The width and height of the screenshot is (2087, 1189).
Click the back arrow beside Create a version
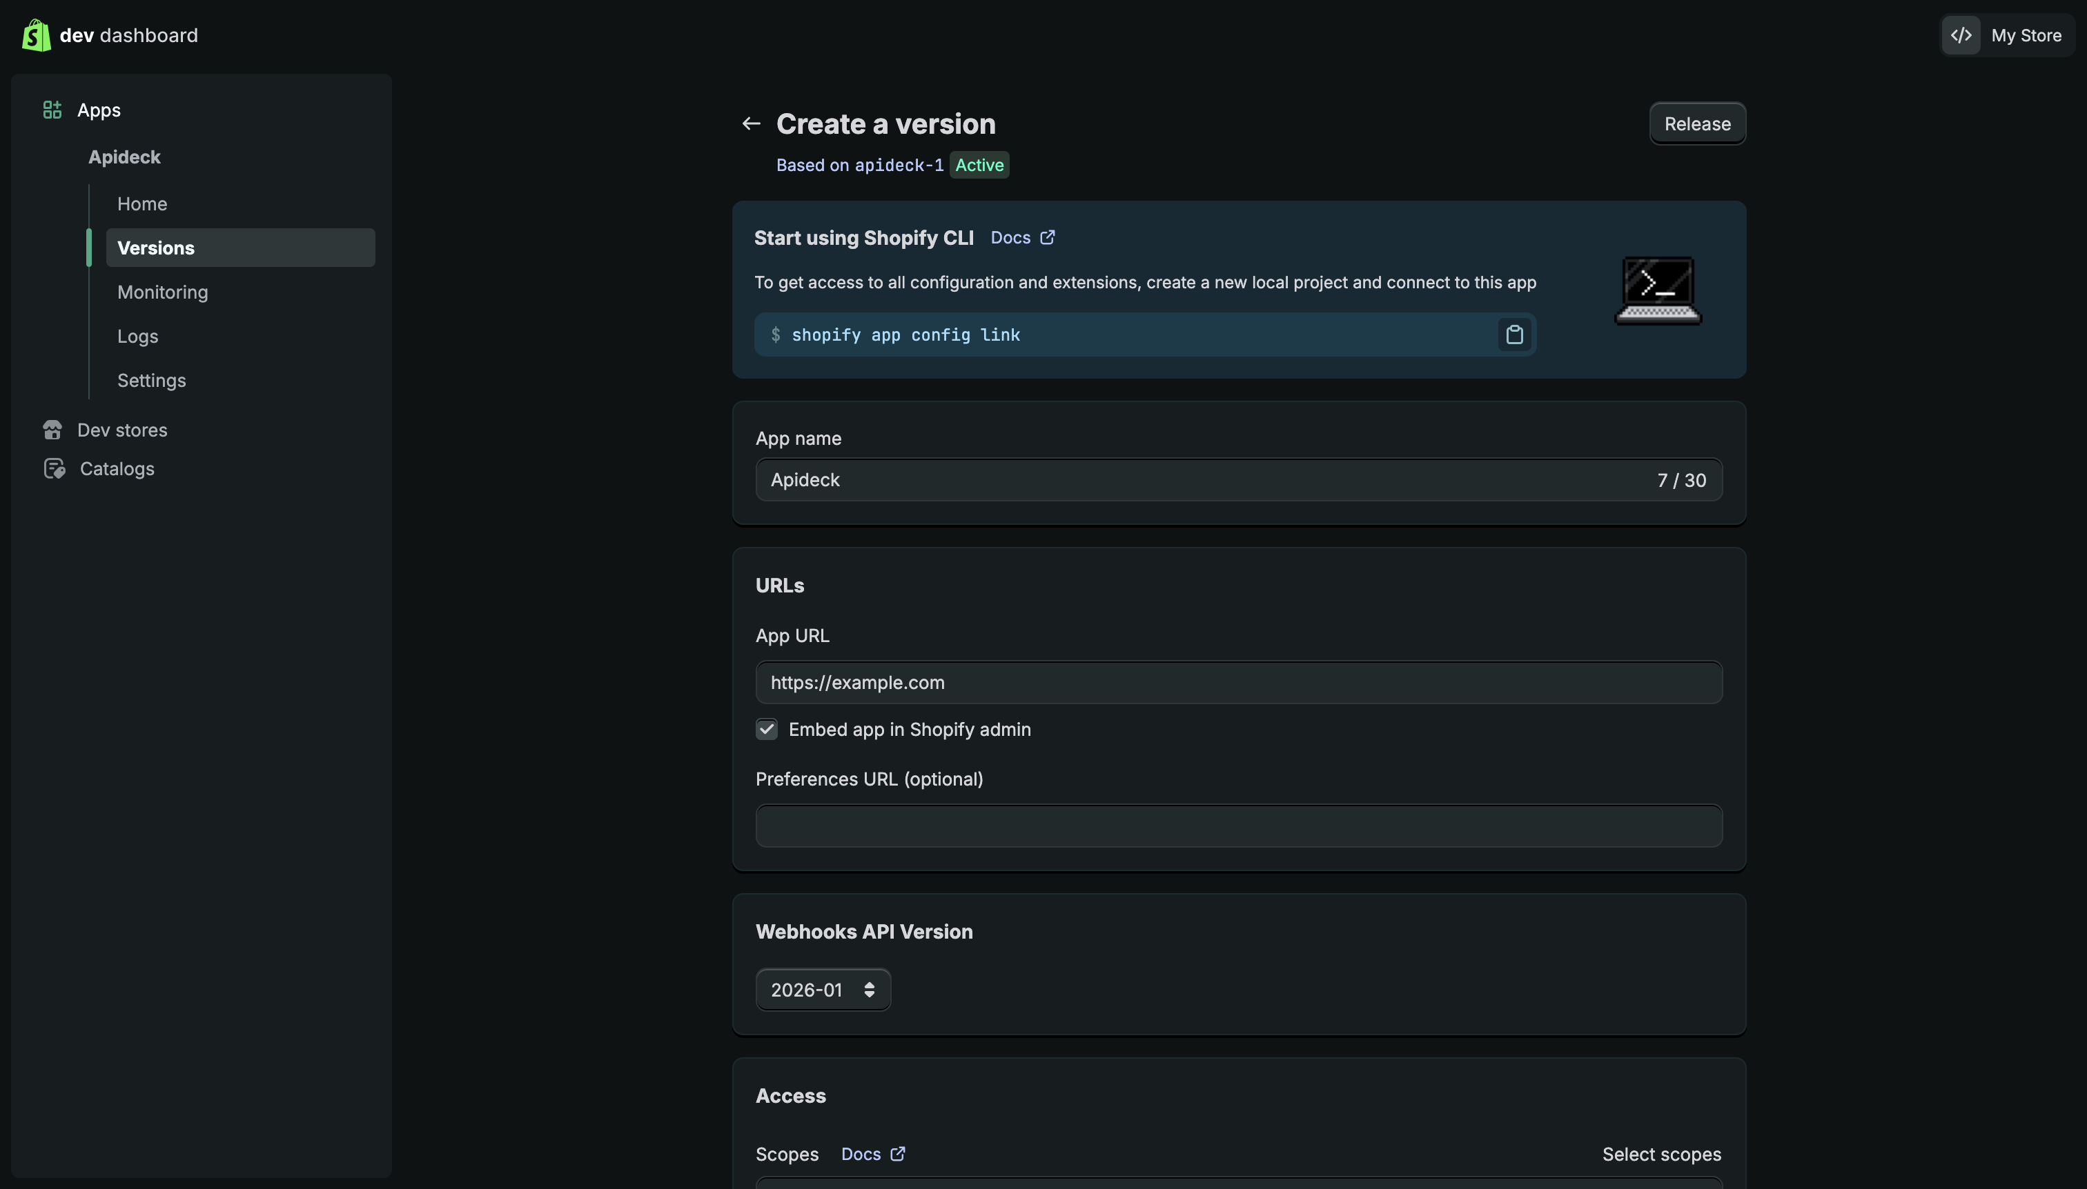[751, 123]
